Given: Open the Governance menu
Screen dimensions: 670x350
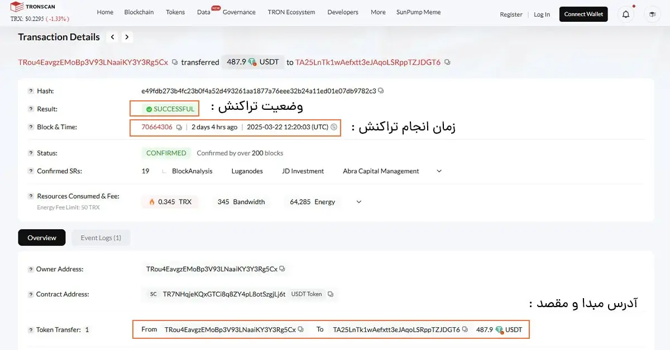Looking at the screenshot, I should [x=239, y=12].
